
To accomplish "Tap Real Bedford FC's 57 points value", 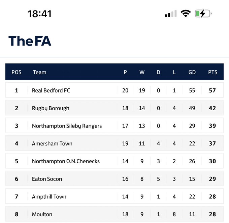I will (x=212, y=90).
